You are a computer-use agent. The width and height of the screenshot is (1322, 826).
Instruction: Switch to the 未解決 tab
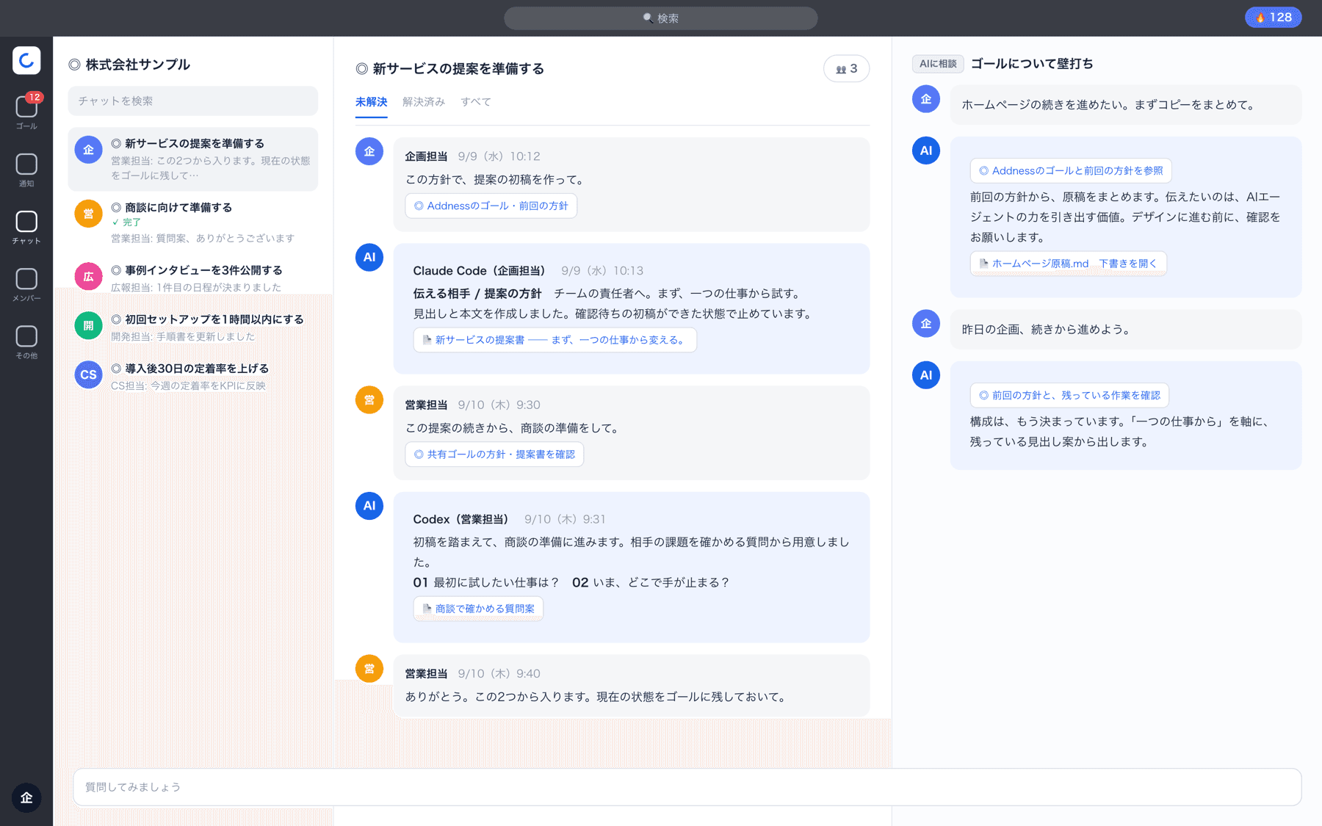click(371, 102)
